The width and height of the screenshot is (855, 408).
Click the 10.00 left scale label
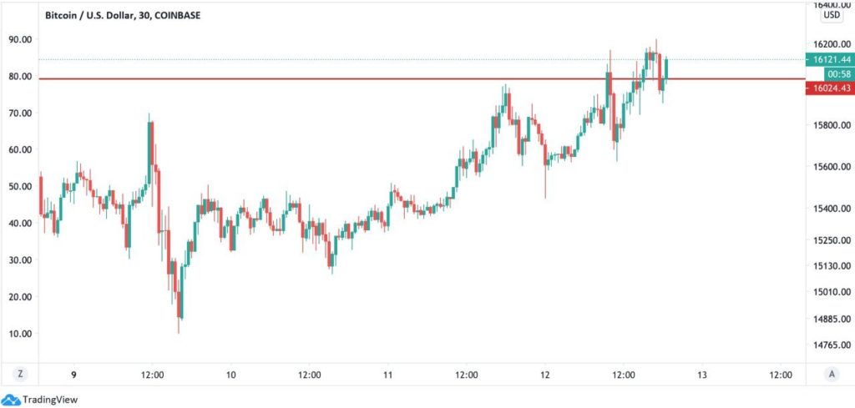20,334
